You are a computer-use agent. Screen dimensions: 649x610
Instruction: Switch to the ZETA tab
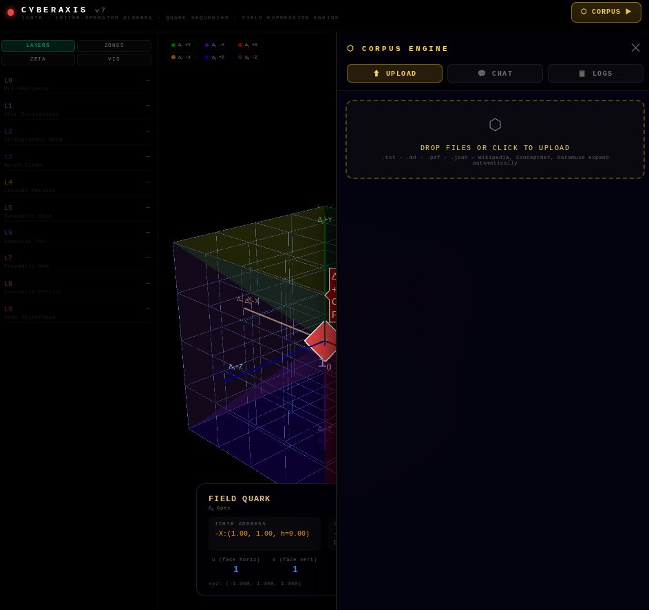point(38,59)
